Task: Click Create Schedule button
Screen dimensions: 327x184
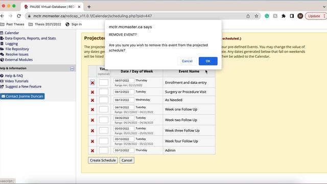Action: coord(103,160)
